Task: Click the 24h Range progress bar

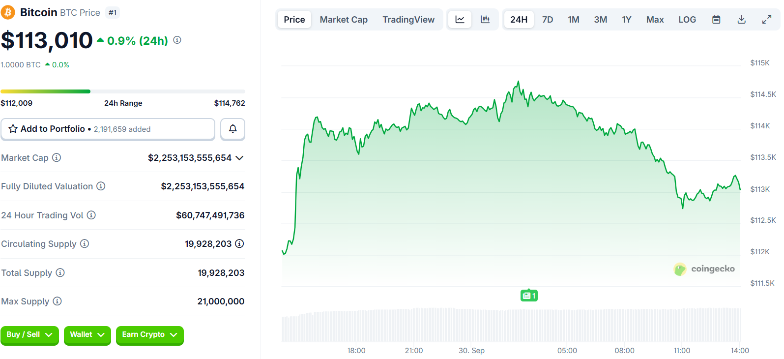Action: [x=123, y=91]
